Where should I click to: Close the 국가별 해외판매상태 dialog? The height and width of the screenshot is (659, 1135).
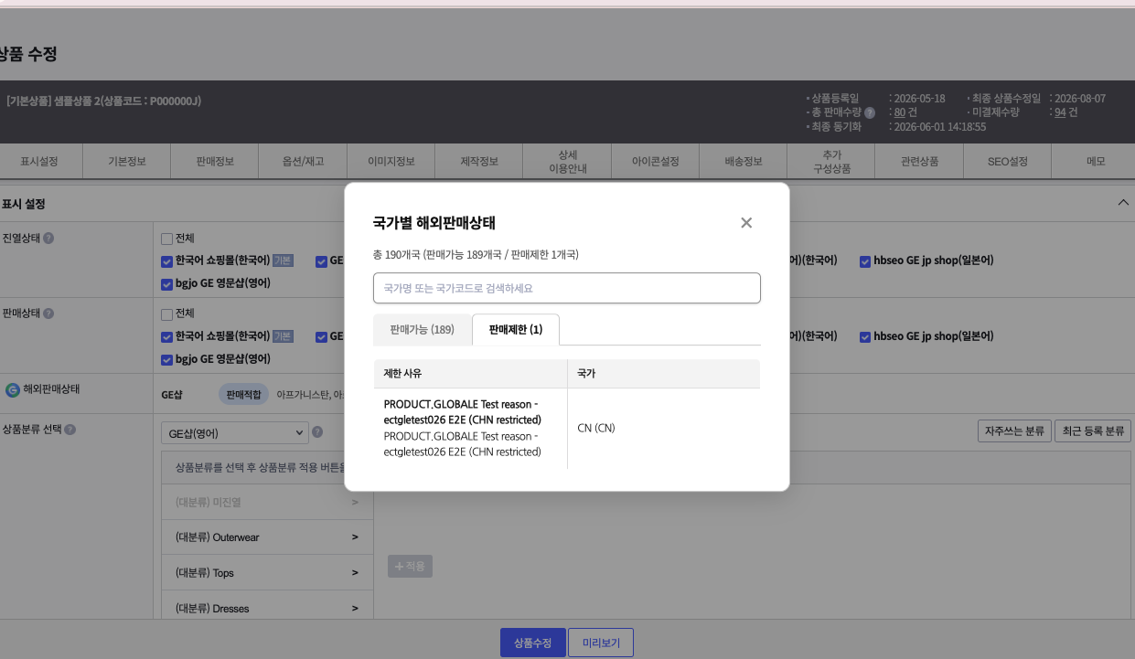pos(746,223)
